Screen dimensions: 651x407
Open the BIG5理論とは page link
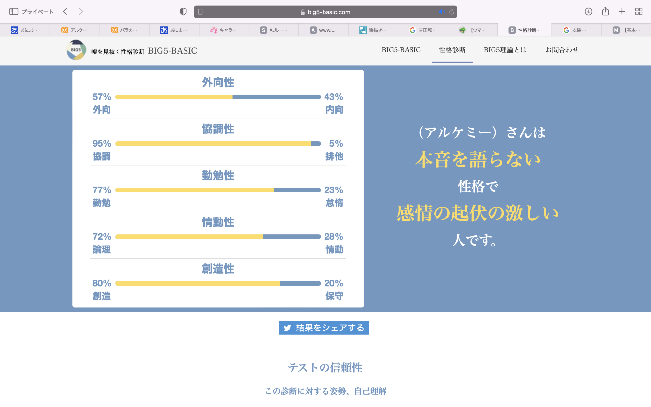pyautogui.click(x=505, y=50)
